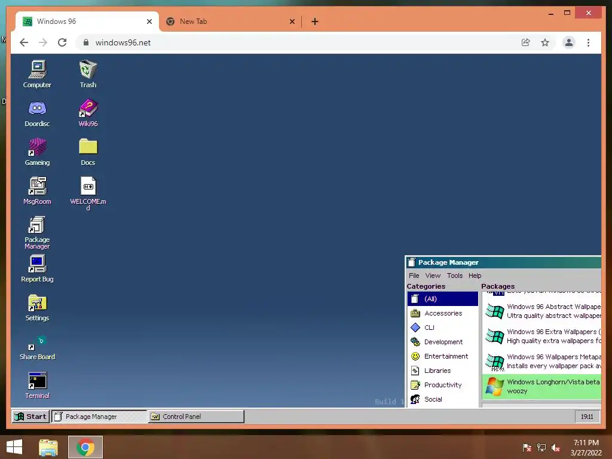Open the Terminal desktop shortcut

pyautogui.click(x=37, y=385)
